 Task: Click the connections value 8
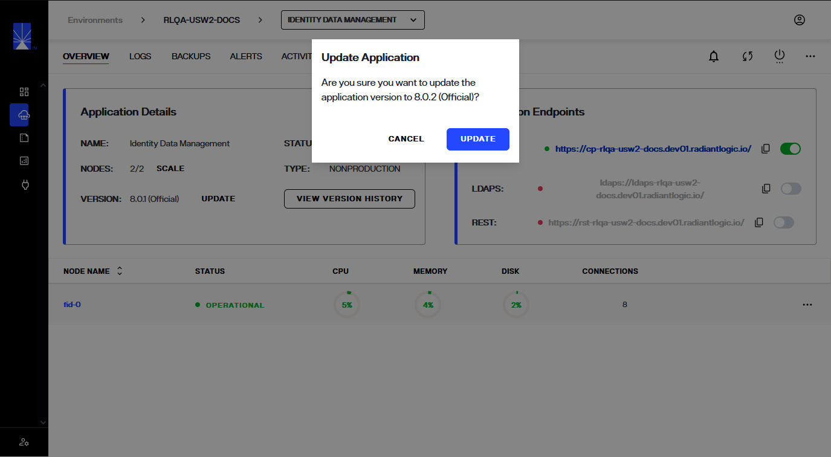625,305
